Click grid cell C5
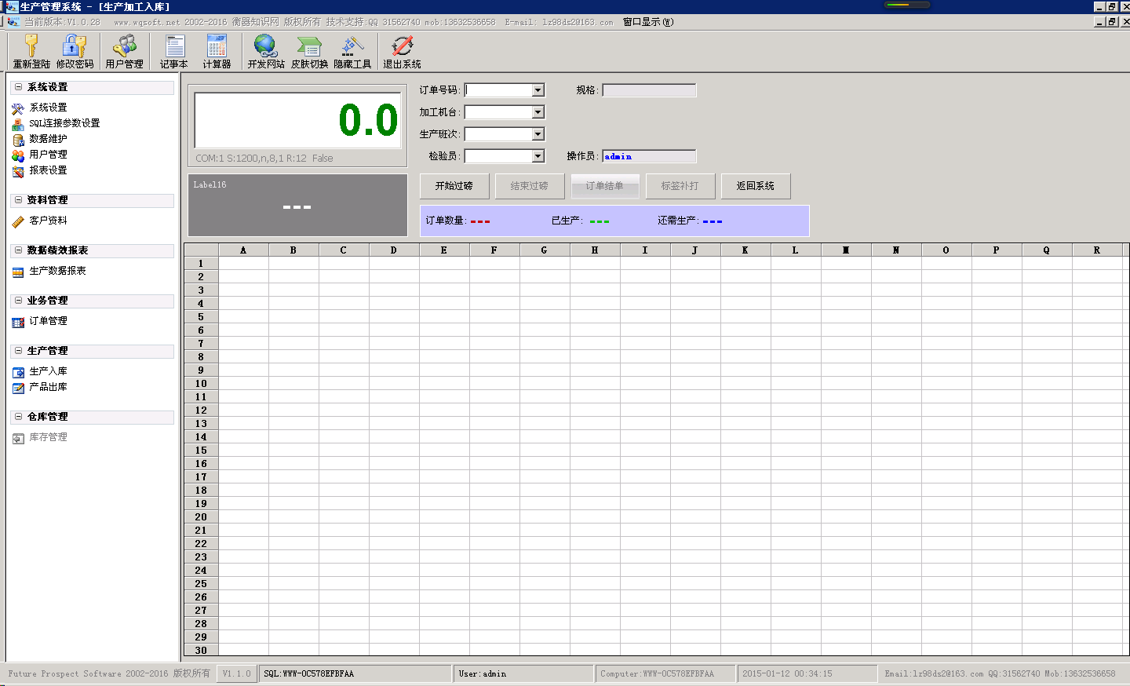This screenshot has width=1130, height=686. pos(344,317)
